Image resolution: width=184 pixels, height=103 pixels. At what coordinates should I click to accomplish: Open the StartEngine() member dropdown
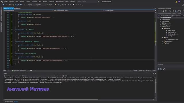pyautogui.click(x=129, y=11)
